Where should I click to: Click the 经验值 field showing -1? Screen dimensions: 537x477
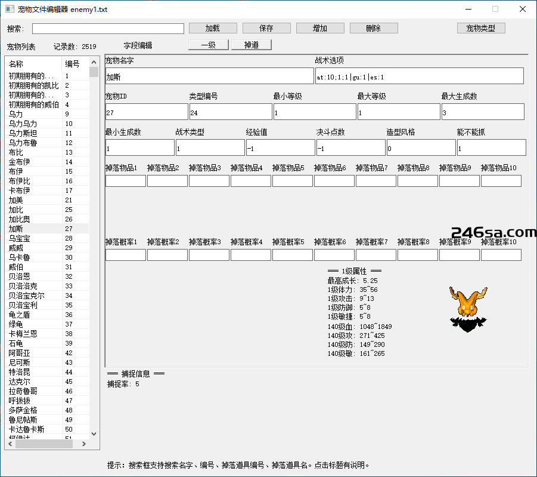pyautogui.click(x=281, y=147)
